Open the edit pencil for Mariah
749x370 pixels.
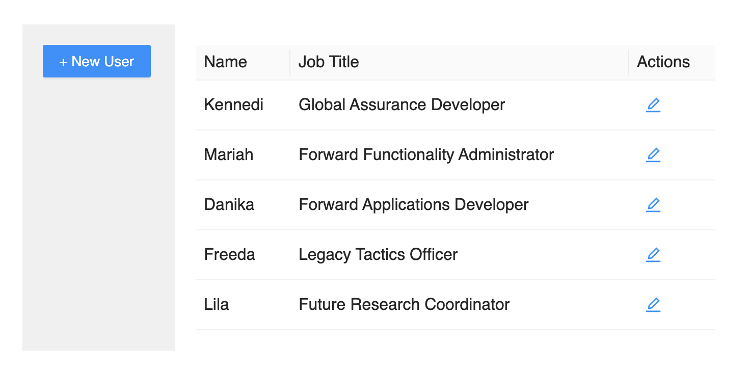coord(653,155)
